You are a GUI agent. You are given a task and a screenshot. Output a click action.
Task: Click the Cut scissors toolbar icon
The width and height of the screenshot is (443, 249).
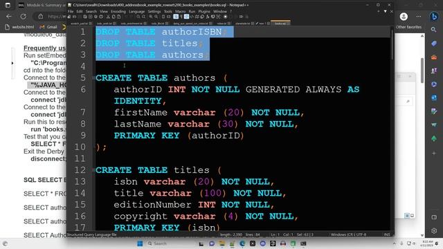point(108,17)
